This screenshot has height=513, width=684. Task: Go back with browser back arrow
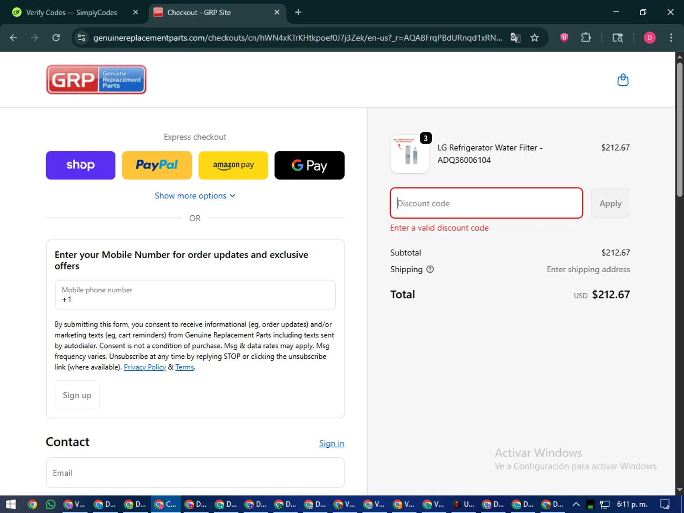pos(13,37)
